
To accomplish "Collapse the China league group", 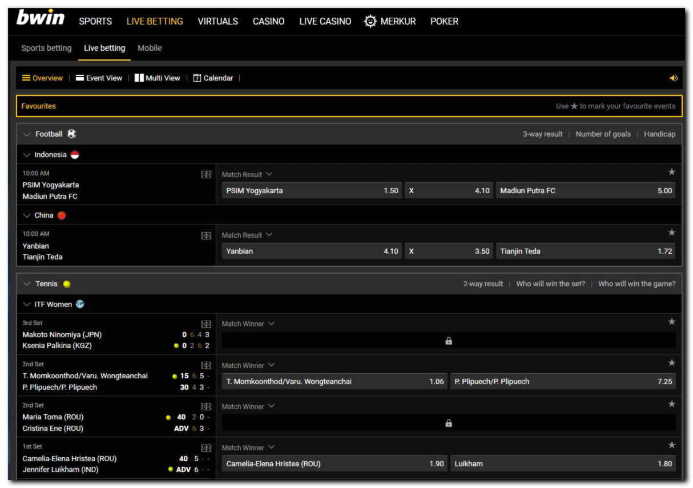I will tap(26, 215).
